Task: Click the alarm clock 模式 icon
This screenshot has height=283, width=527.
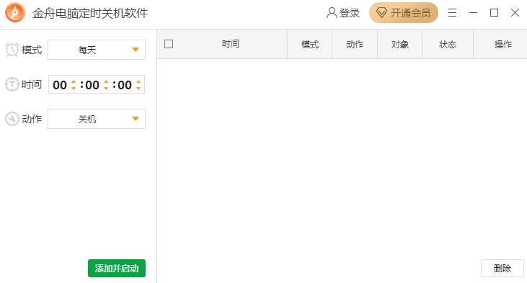Action: pos(12,50)
